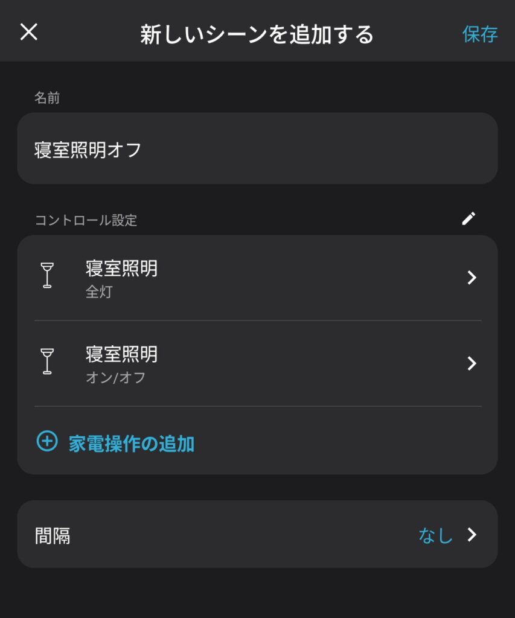Viewport: 515px width, 618px height.
Task: Tap the pencil edit icon for コントロール設定
Action: (469, 218)
